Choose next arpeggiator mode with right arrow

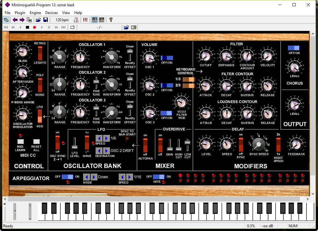tap(94, 177)
